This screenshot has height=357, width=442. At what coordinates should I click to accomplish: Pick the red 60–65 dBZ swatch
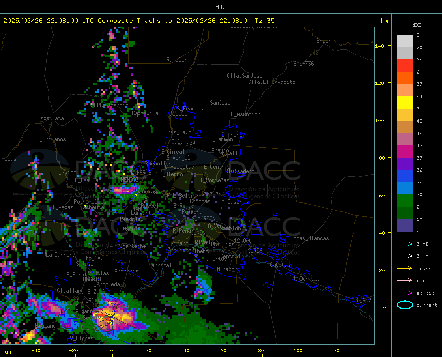[405, 66]
